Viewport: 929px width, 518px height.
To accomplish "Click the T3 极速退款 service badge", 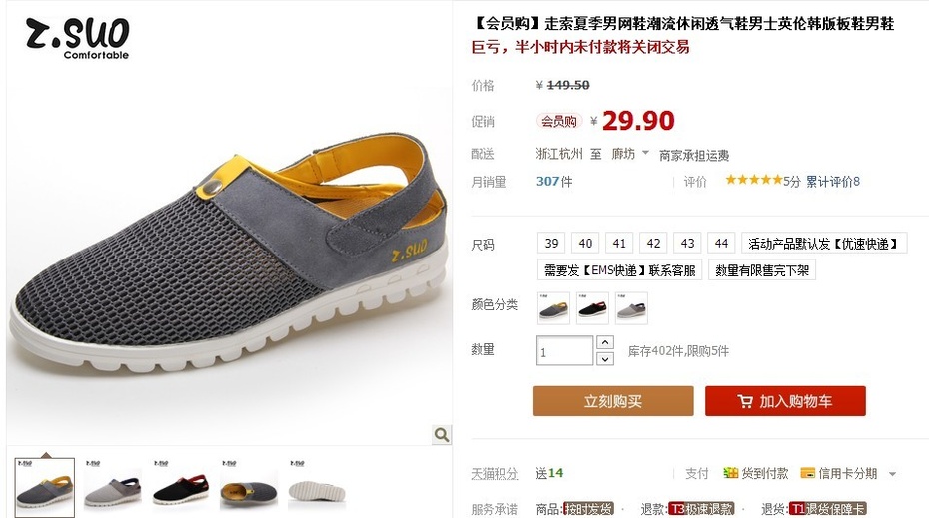I will (x=701, y=509).
